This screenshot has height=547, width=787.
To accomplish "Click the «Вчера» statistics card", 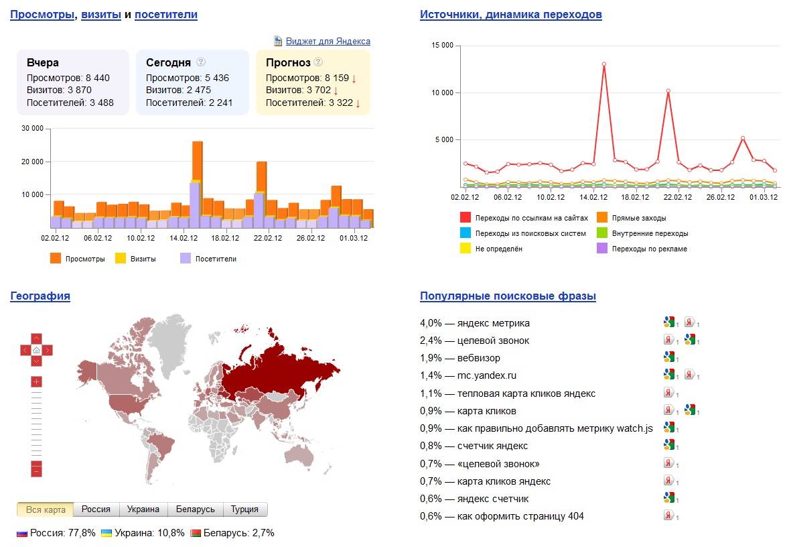I will 73,82.
